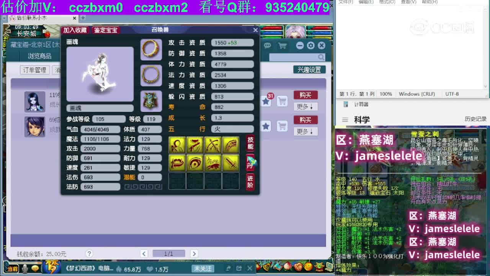Image resolution: width=490 pixels, height=276 pixels.
Task: Click the 加入收藏 button
Action: [x=75, y=30]
